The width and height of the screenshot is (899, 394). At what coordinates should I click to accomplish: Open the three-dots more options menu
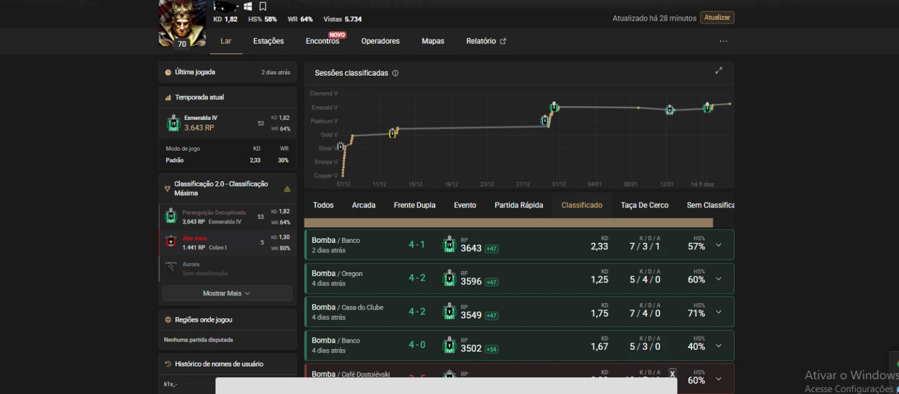(723, 41)
